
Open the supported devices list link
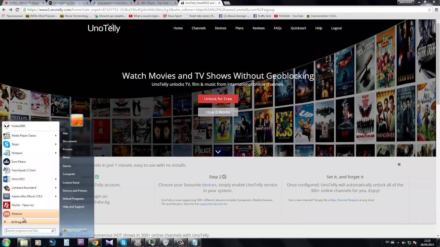pyautogui.click(x=213, y=204)
